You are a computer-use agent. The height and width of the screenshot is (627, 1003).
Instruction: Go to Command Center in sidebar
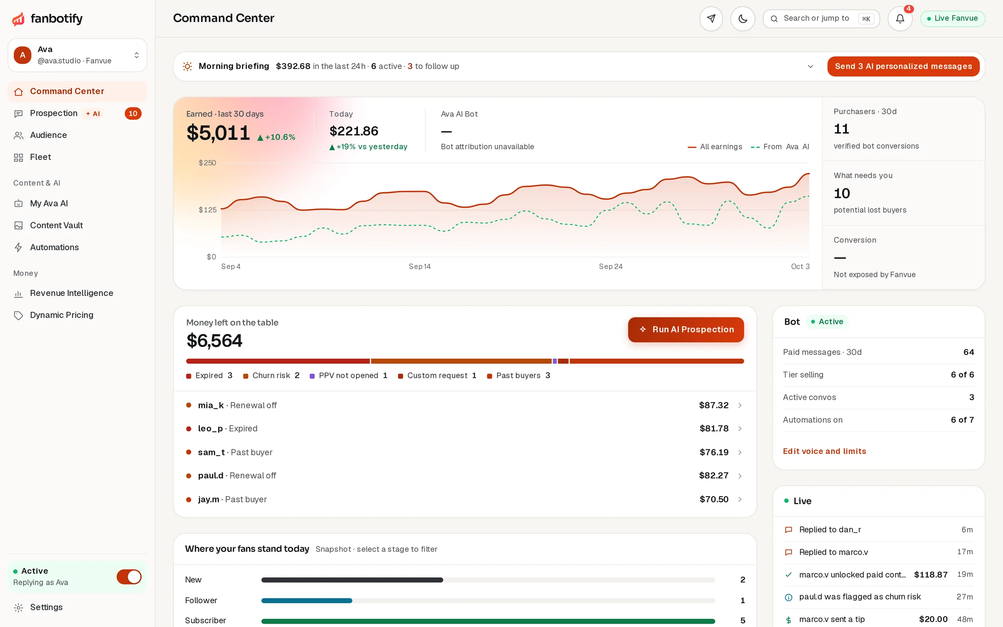coord(77,91)
